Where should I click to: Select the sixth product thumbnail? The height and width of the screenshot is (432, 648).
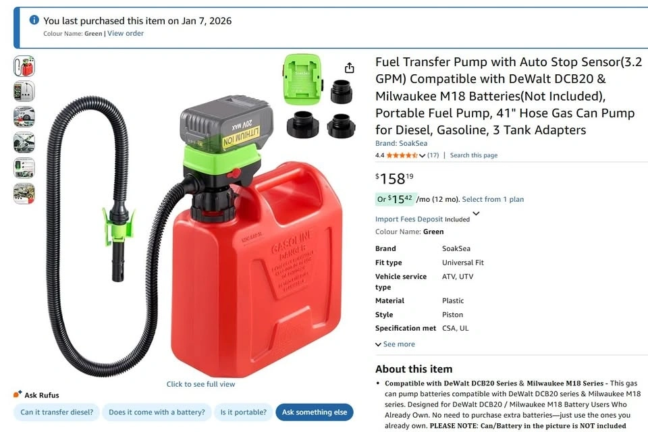[24, 194]
